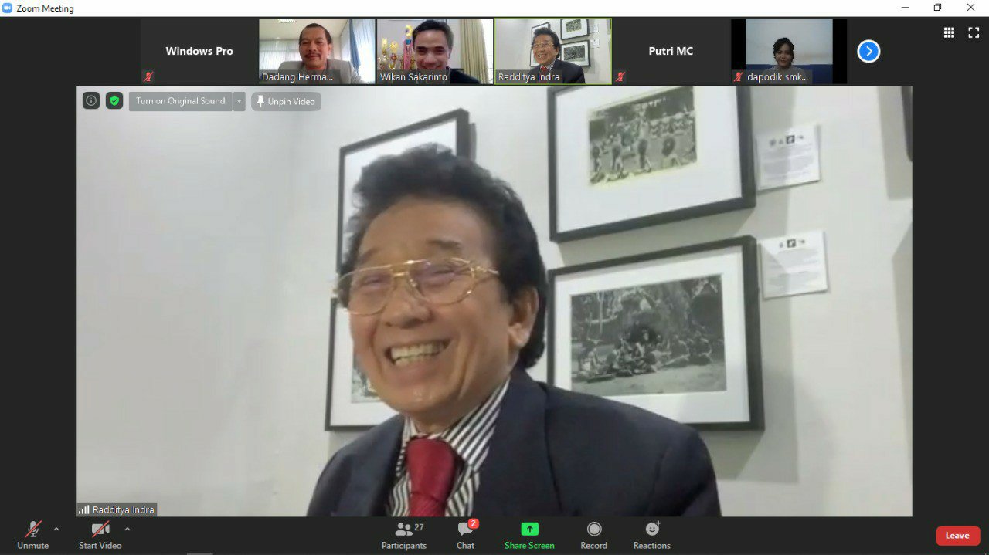Viewport: 989px width, 555px height.
Task: Show next participants with blue arrow
Action: (868, 52)
